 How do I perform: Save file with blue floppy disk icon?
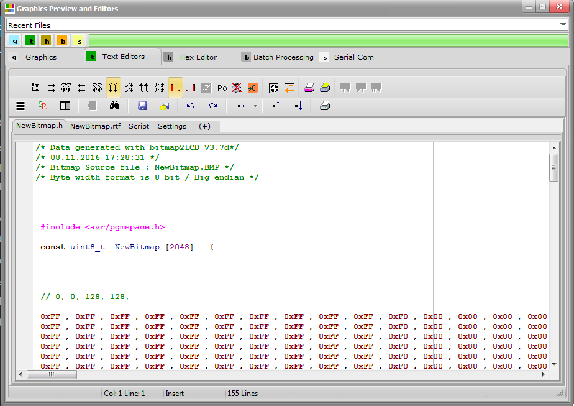coord(142,106)
